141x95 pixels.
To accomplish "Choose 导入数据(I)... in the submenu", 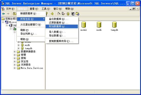I will click(62, 32).
